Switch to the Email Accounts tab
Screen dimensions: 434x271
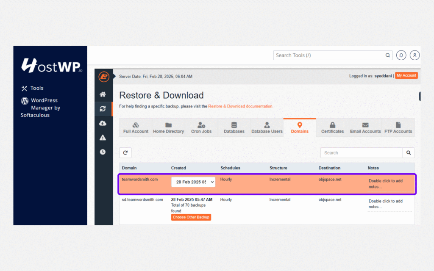(365, 127)
